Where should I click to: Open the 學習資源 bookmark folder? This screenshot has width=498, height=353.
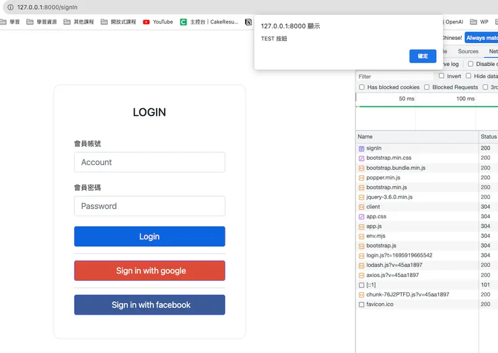[41, 22]
